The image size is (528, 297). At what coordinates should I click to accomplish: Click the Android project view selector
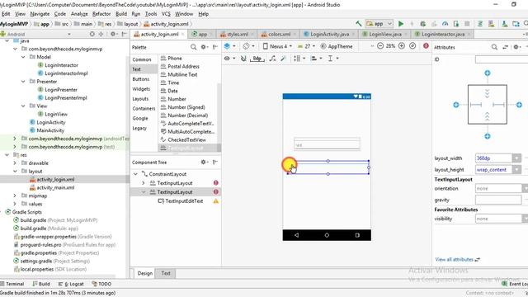36,34
